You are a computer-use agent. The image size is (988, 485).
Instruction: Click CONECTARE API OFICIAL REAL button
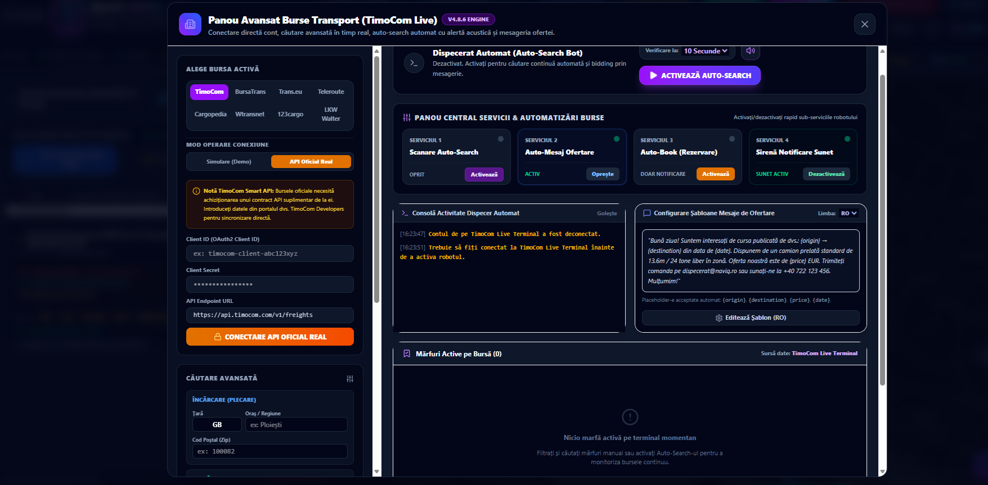270,337
